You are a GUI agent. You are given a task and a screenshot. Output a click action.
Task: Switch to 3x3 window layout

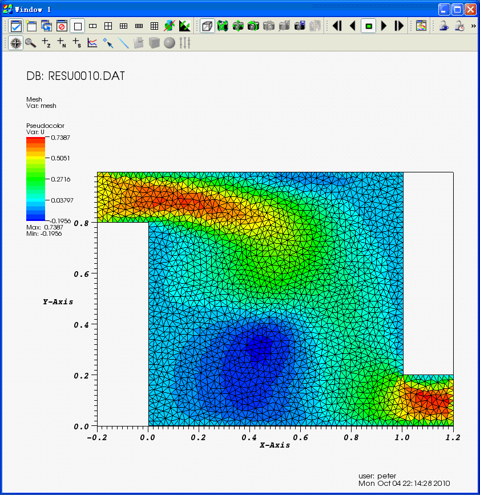[x=154, y=26]
